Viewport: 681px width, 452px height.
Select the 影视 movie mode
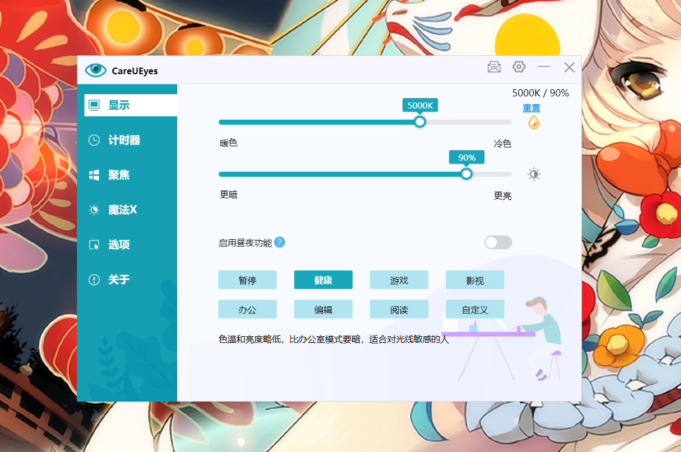coord(475,280)
